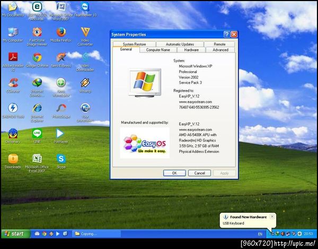Switch to the Remote tab
This screenshot has width=318, height=249.
click(219, 44)
